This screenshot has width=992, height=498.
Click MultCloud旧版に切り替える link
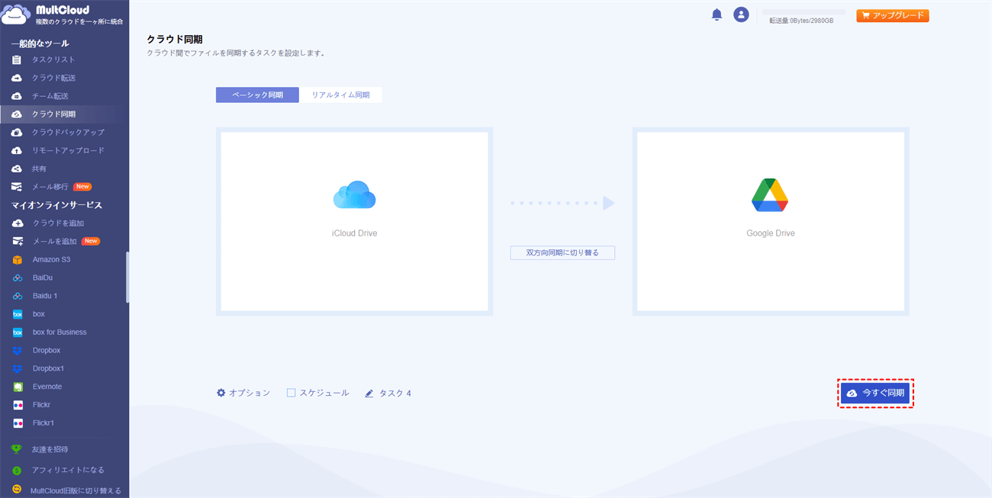click(76, 490)
